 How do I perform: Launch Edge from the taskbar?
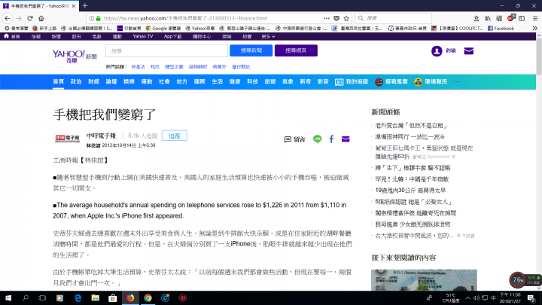tap(78, 297)
